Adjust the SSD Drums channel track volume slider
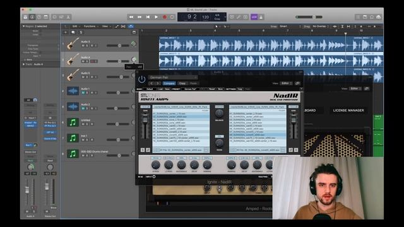Image resolution: width=404 pixels, height=227 pixels. (118, 156)
